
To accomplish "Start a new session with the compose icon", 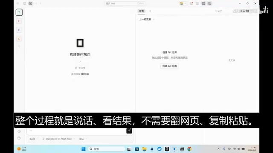I will [x=31, y=3].
